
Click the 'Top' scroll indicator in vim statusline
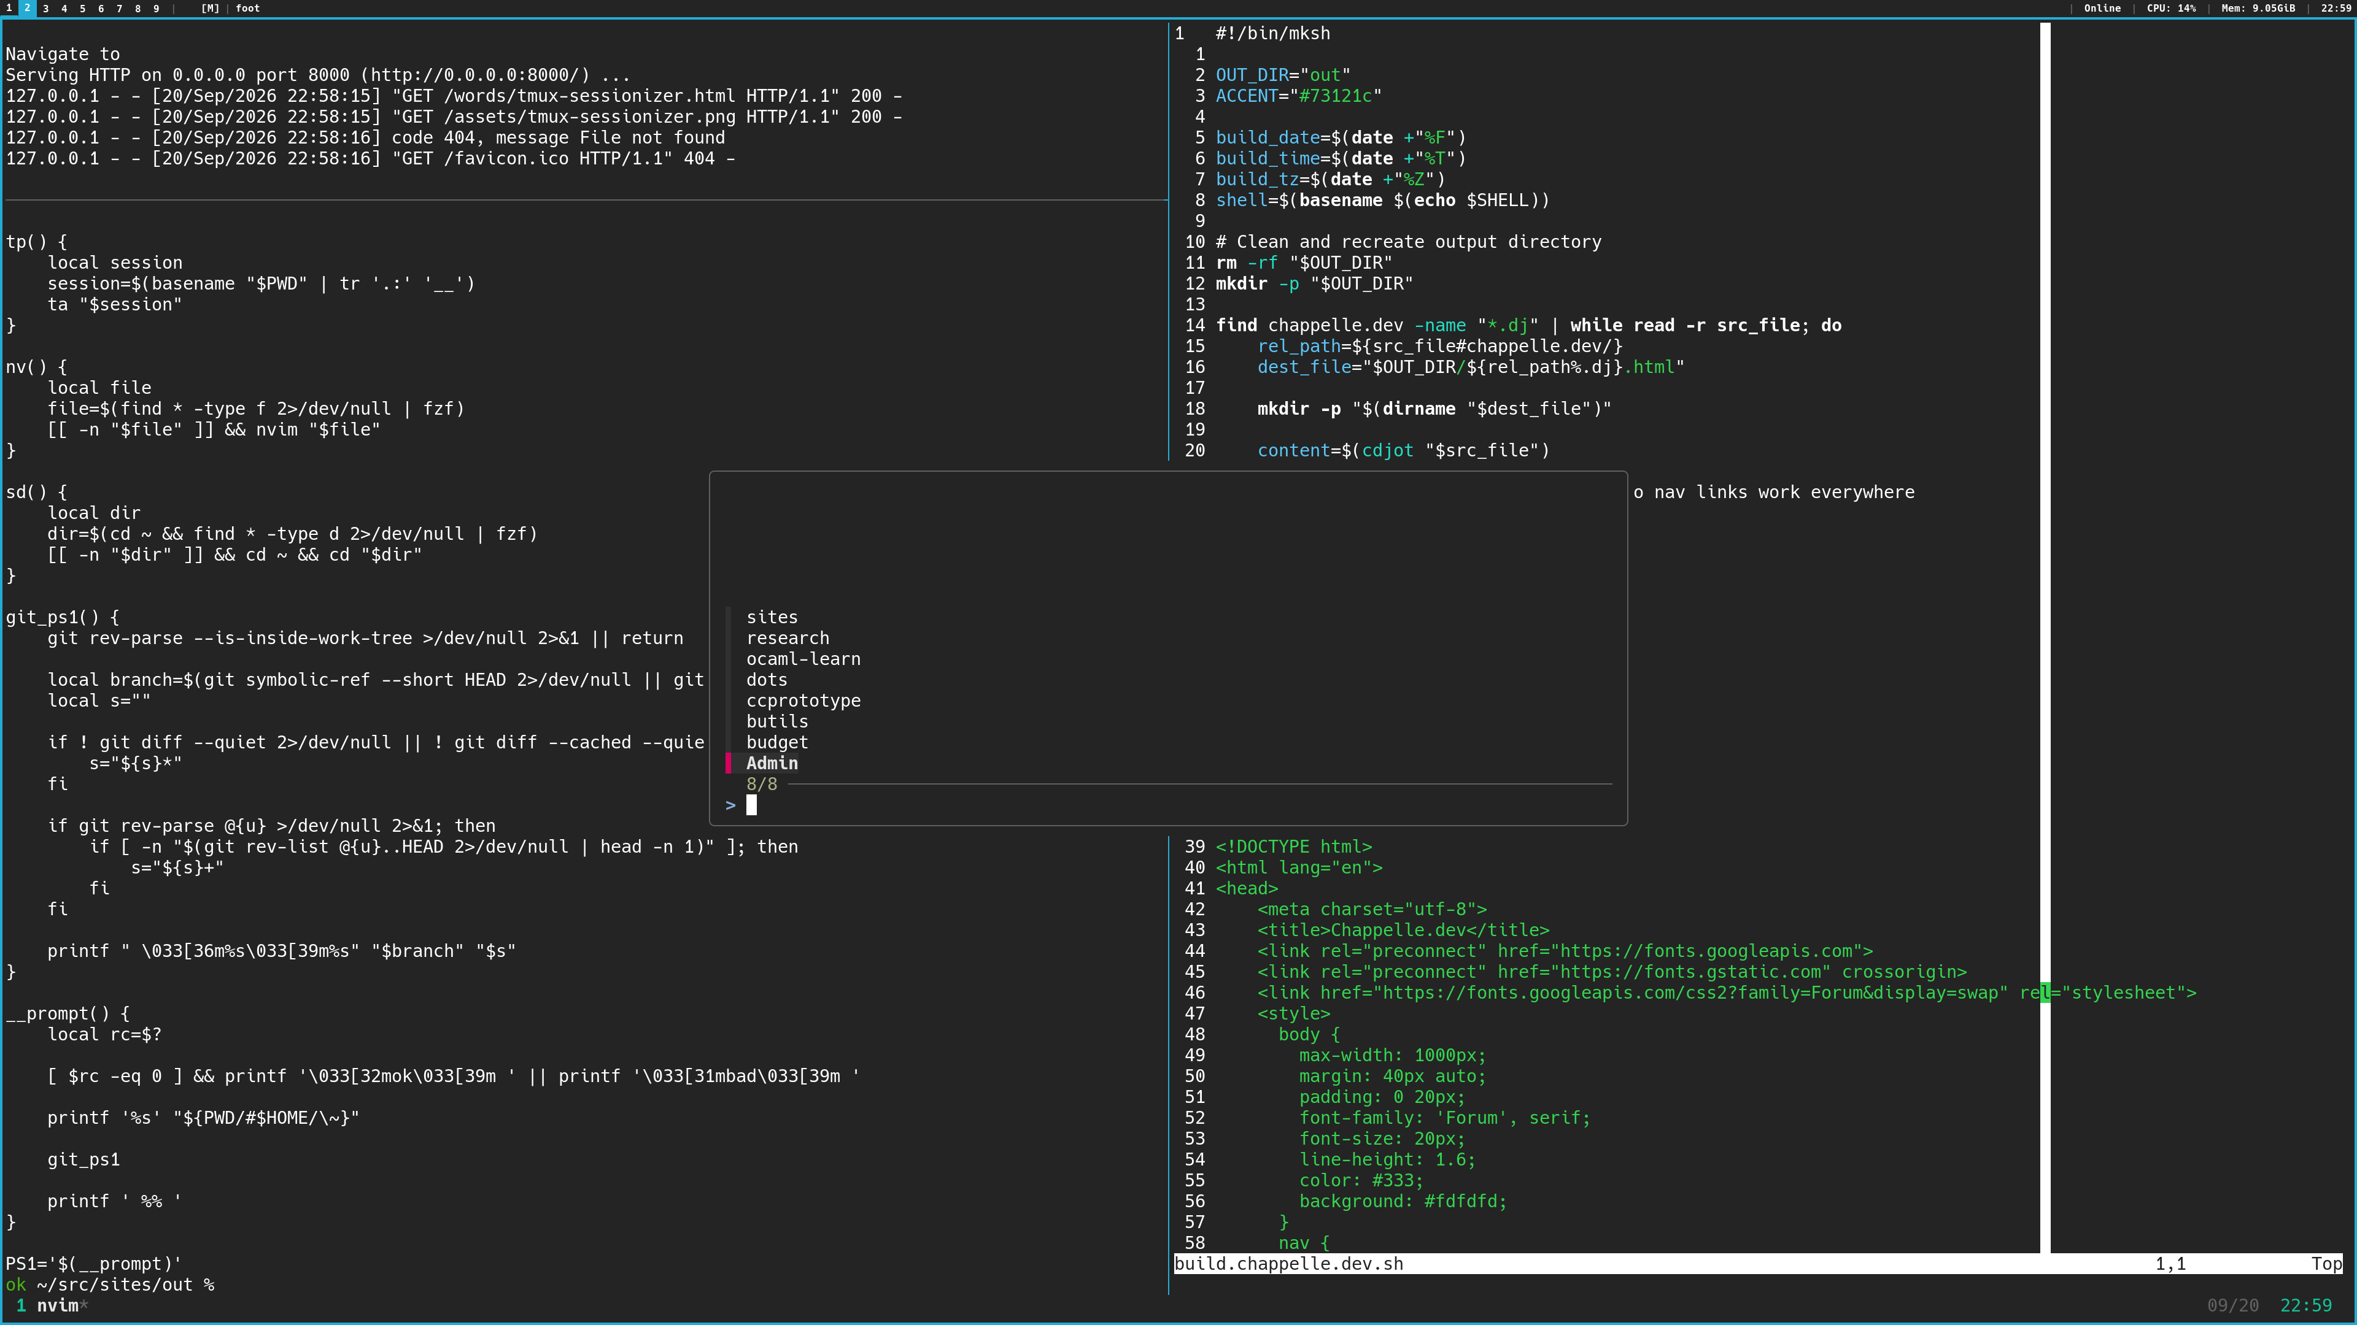[2326, 1264]
